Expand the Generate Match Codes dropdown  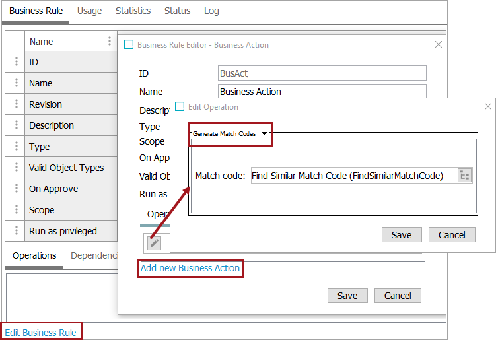pos(264,133)
